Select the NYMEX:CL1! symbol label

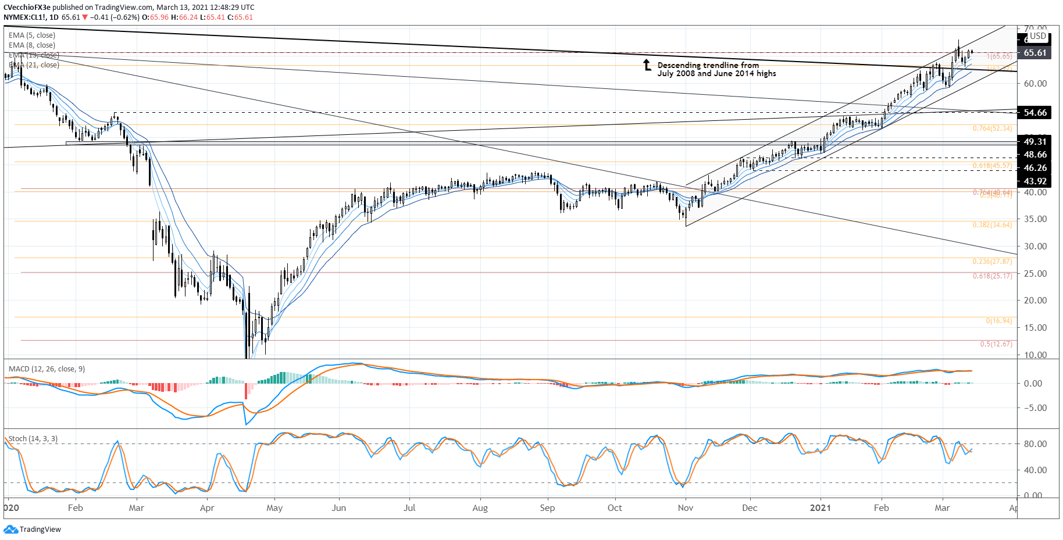point(24,17)
